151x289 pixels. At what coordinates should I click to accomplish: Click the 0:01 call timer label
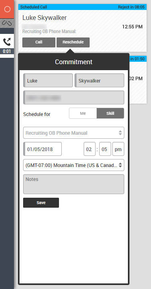(7, 51)
